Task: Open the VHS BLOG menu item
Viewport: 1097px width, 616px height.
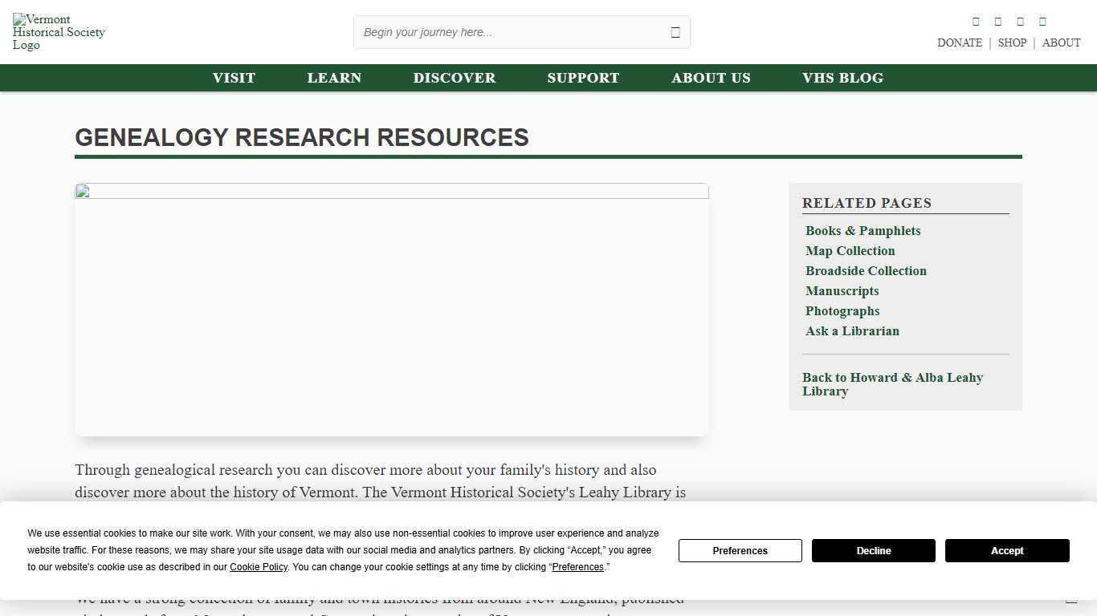Action: point(842,78)
